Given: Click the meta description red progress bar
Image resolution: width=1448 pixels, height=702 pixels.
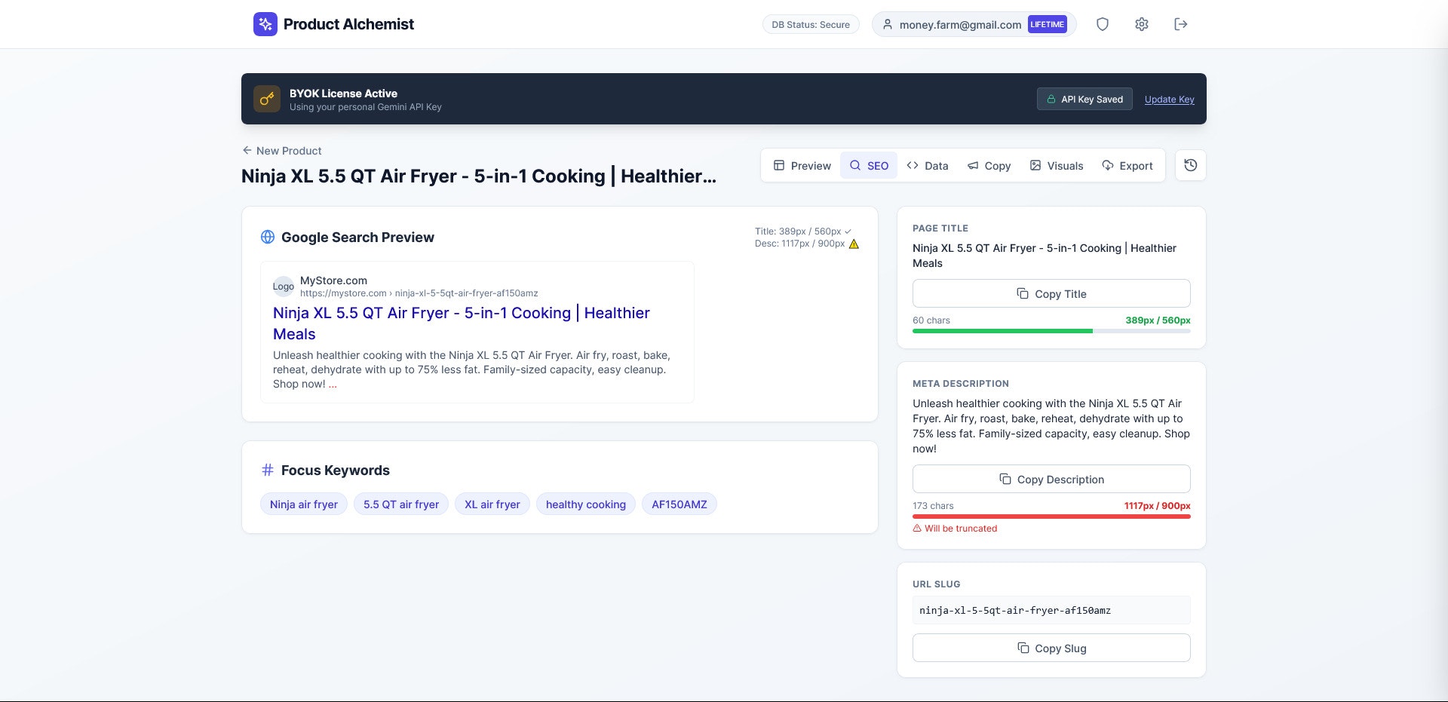Looking at the screenshot, I should click(x=1051, y=517).
